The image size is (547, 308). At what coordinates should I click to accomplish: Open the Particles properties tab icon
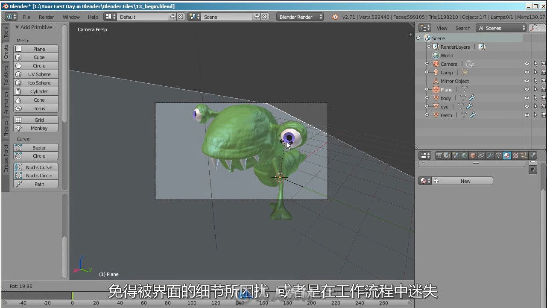524,156
